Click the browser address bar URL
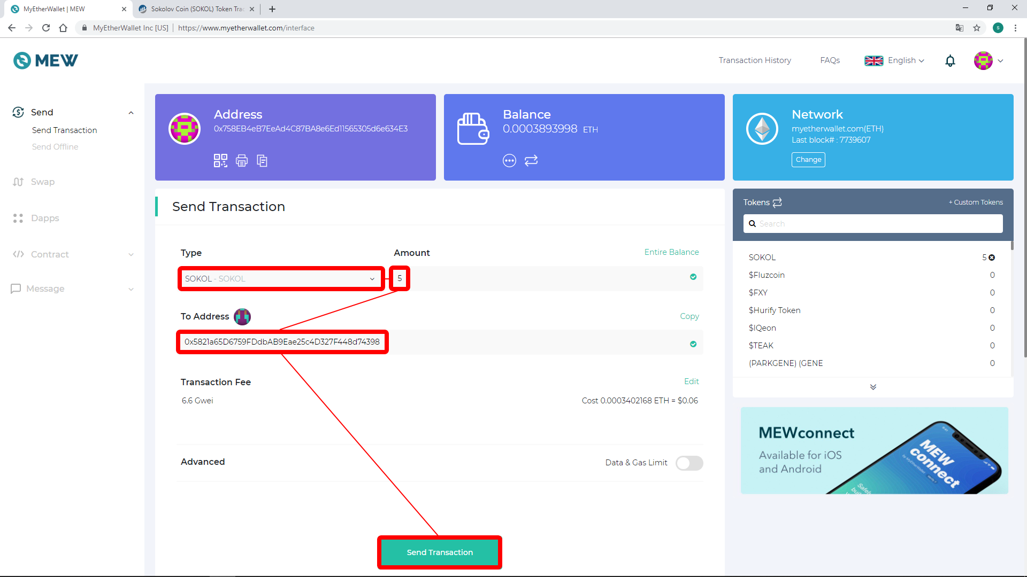 coord(246,28)
